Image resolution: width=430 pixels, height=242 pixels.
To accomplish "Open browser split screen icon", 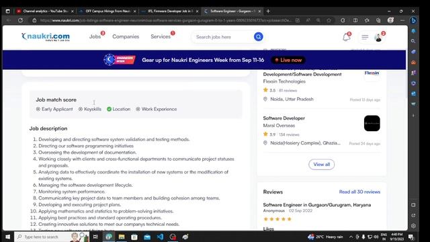I will click(355, 20).
